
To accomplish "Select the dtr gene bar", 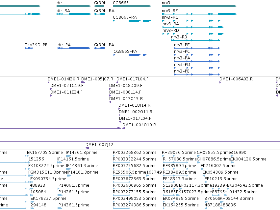I will (74, 6).
